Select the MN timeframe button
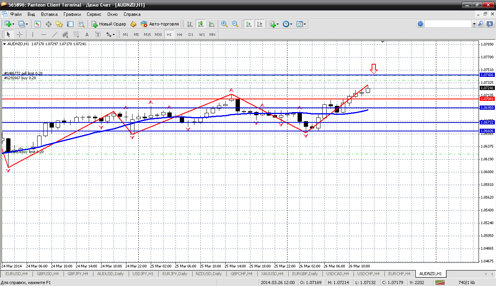The image size is (496, 286). coord(212,34)
